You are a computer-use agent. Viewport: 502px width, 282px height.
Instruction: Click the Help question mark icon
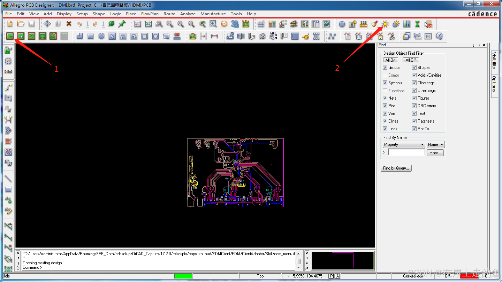439,36
